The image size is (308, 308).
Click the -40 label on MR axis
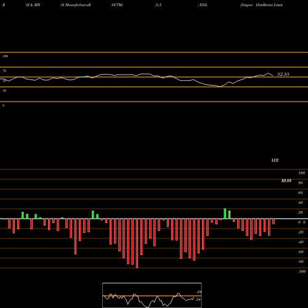pyautogui.click(x=301, y=242)
